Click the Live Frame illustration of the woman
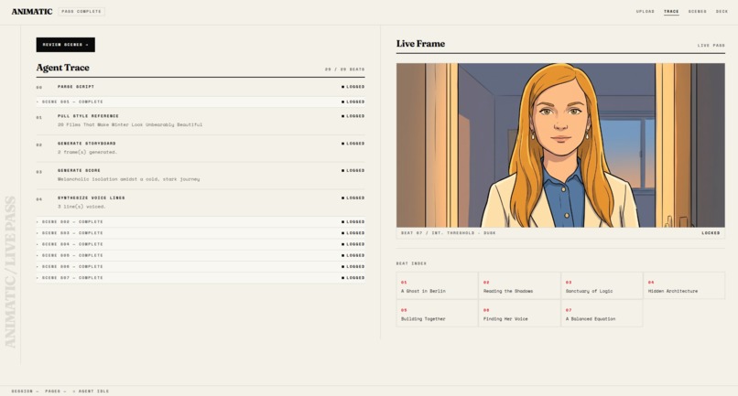738x396 pixels. point(560,145)
